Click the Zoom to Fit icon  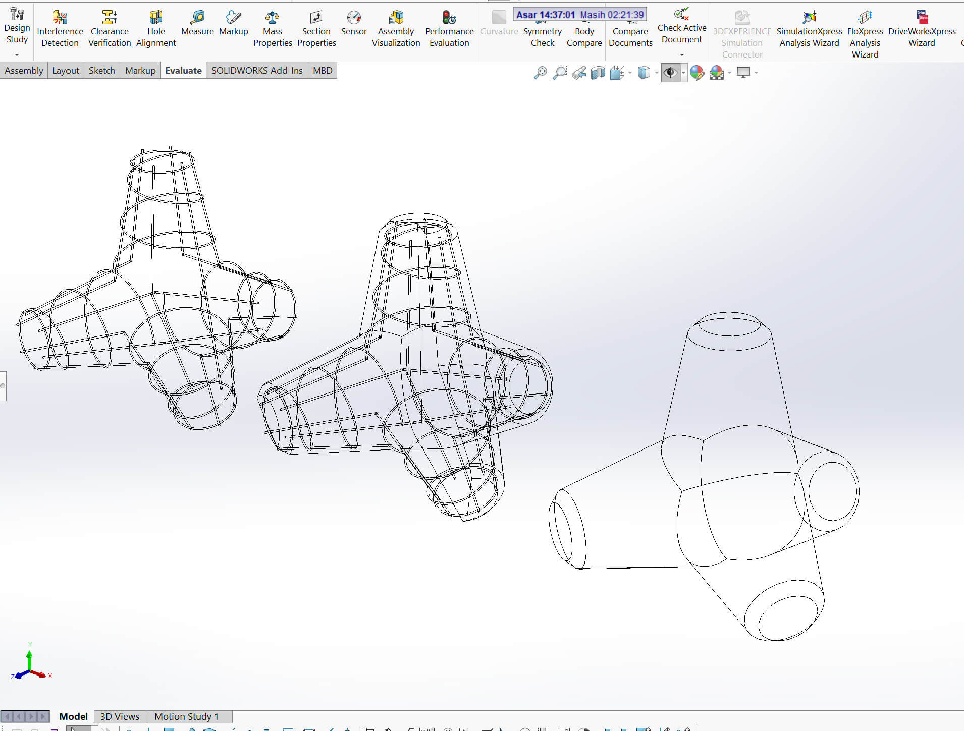pos(540,73)
